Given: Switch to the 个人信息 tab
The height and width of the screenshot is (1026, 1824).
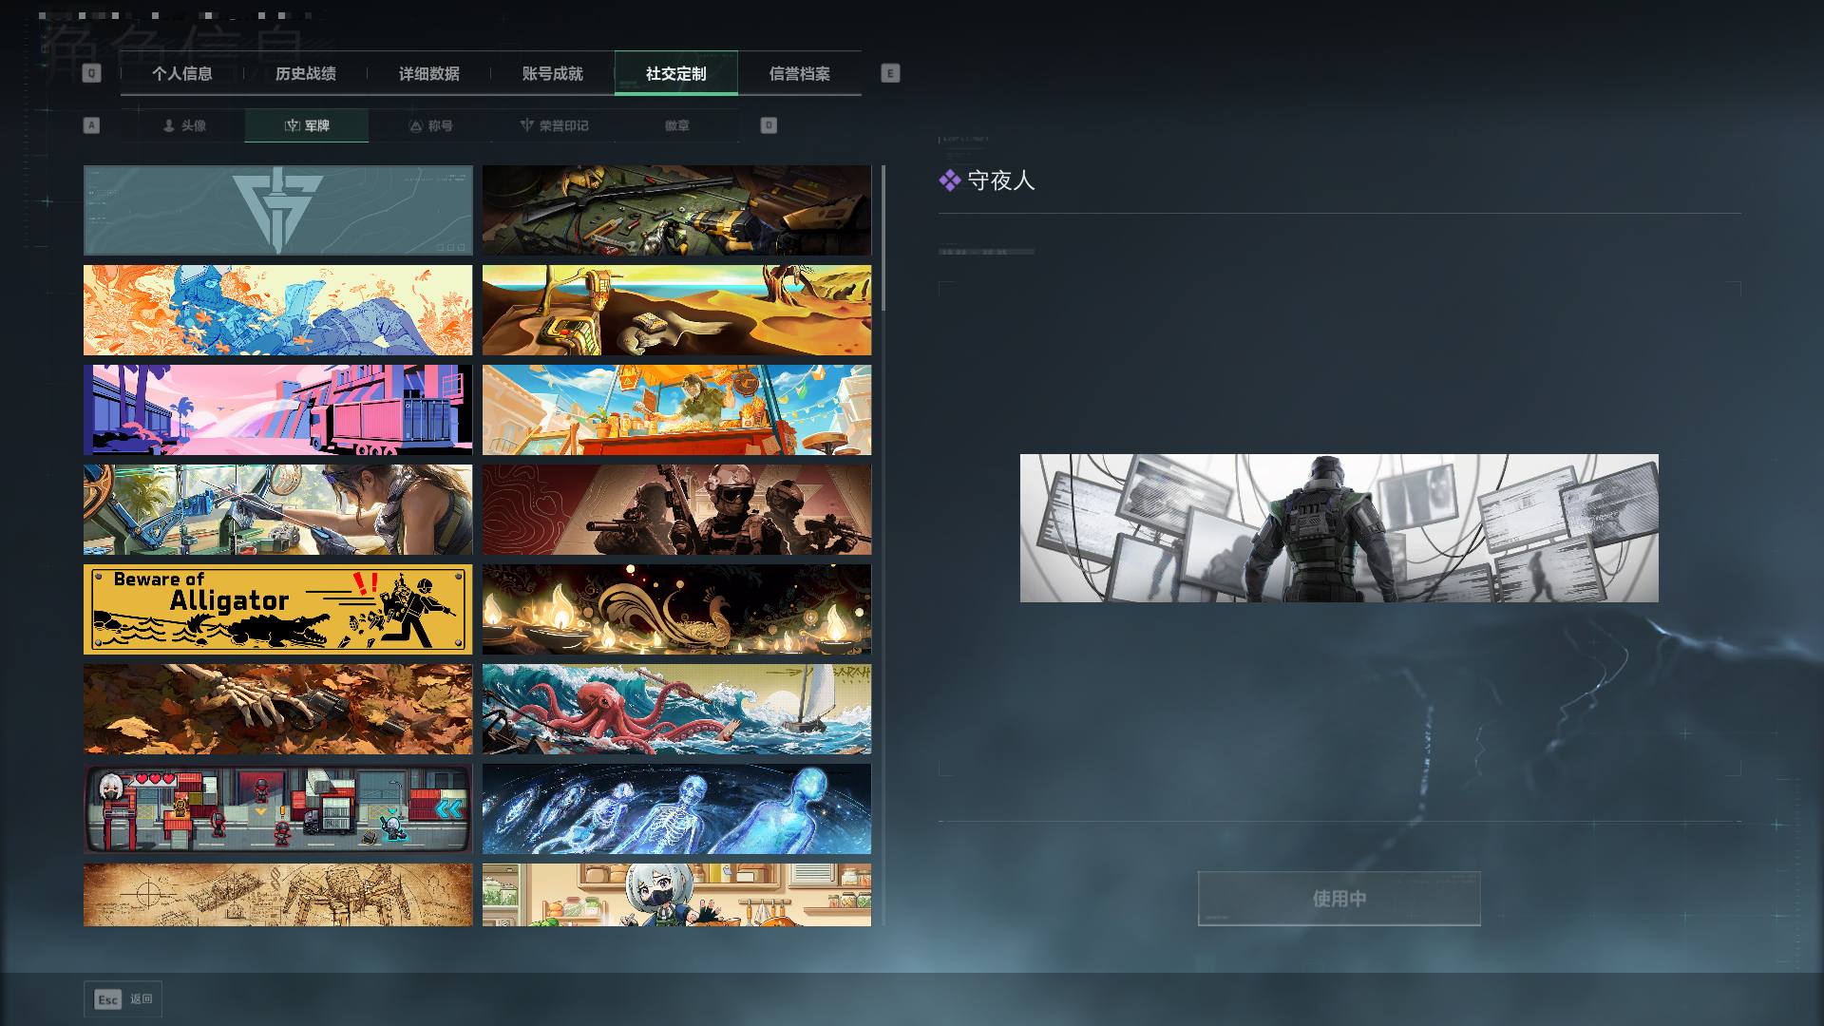Looking at the screenshot, I should point(182,73).
